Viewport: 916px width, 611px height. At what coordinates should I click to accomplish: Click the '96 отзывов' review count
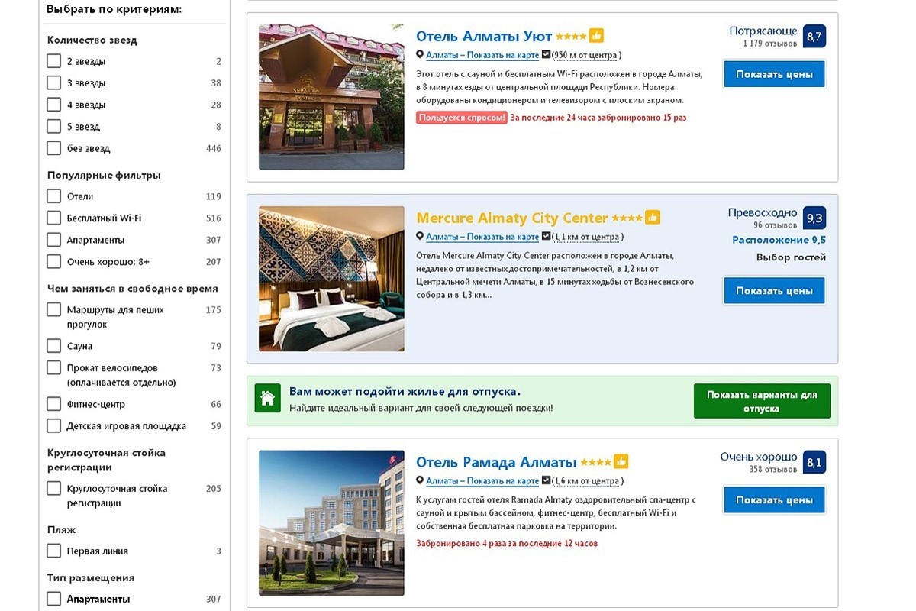(x=776, y=225)
